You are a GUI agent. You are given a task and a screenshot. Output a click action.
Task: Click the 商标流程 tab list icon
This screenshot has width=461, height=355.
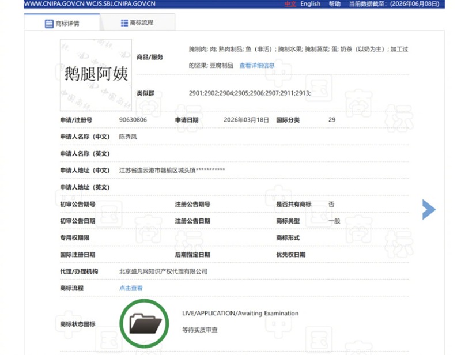(124, 22)
